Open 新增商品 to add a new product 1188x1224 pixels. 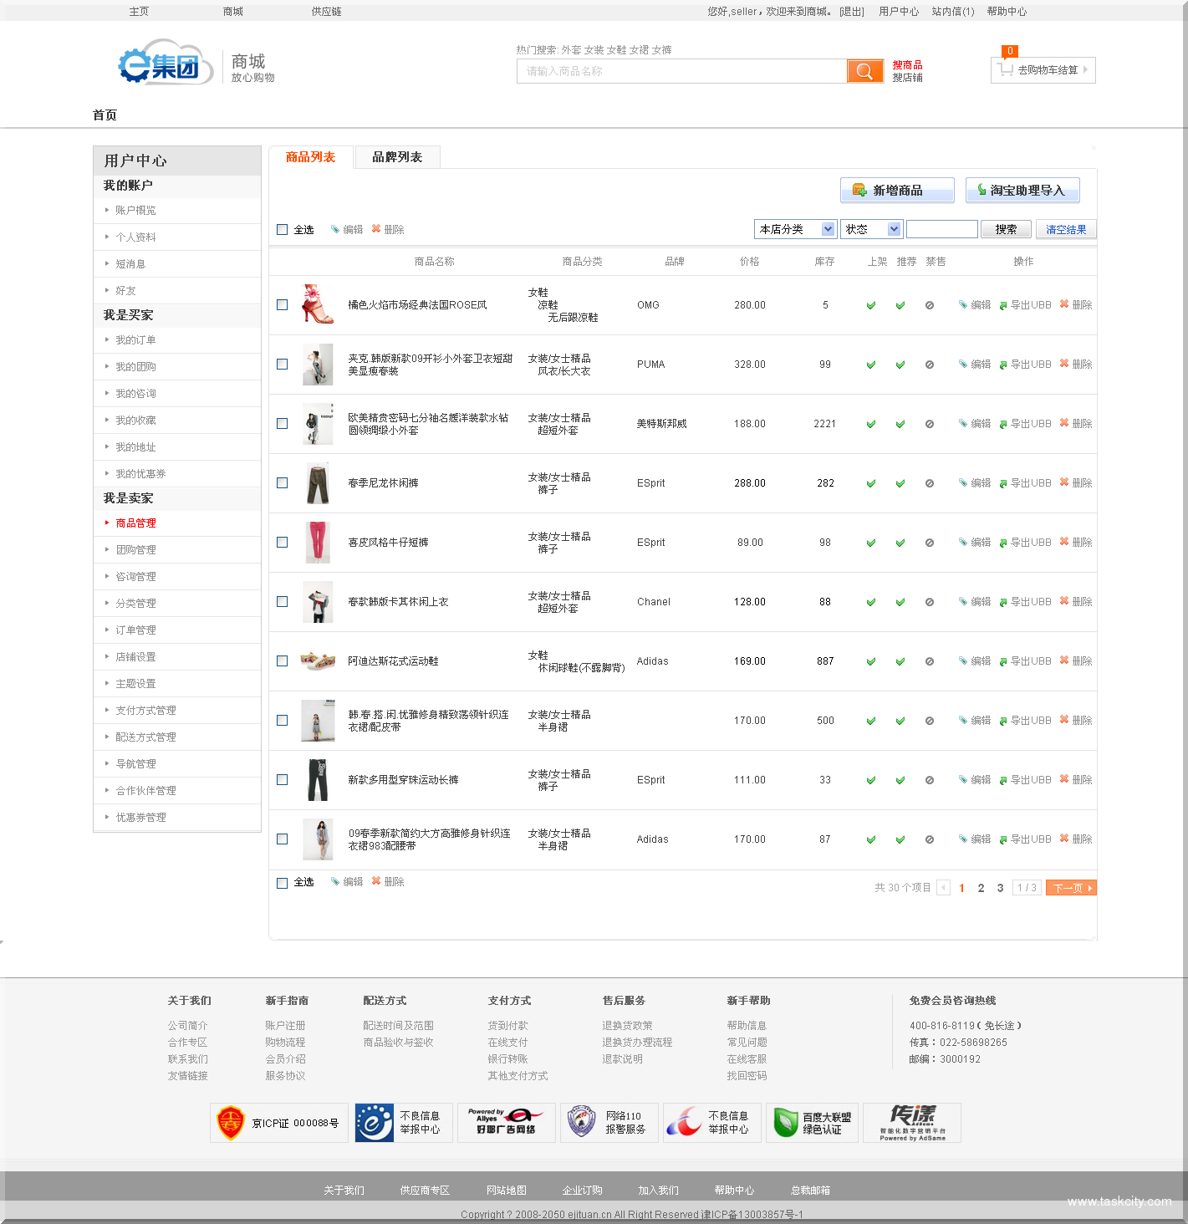pos(896,190)
